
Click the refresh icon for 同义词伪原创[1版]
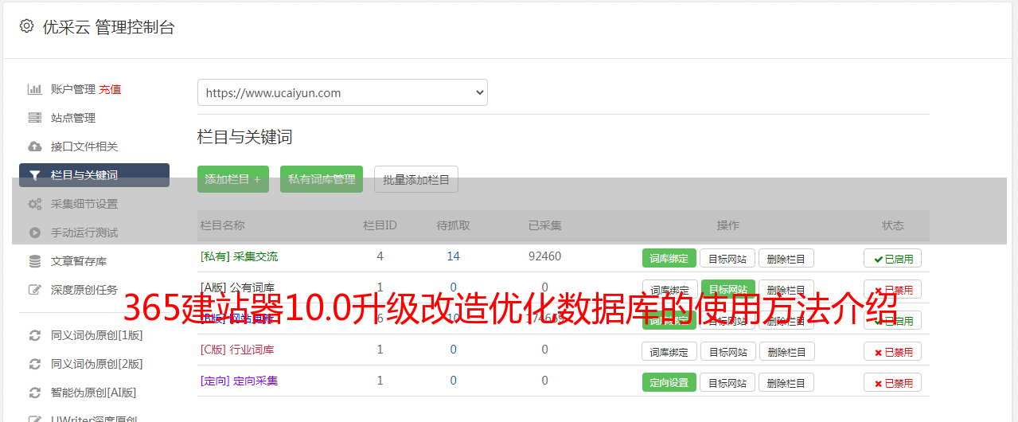[x=35, y=335]
